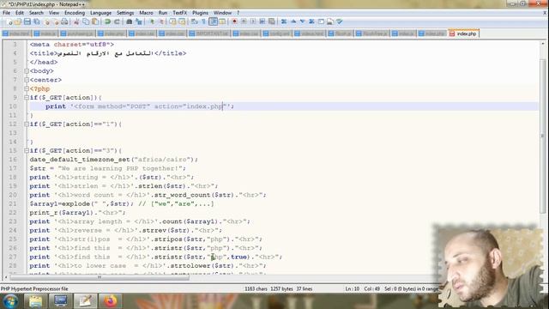Collapse the fold at line 7 center
This screenshot has width=549, height=309.
pos(27,80)
